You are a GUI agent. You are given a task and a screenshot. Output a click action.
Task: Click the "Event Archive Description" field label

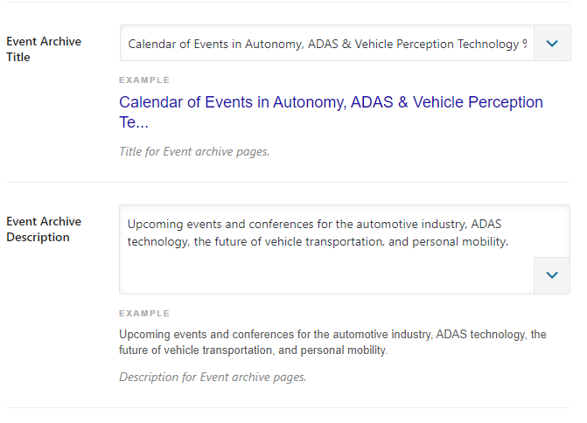[x=44, y=229]
